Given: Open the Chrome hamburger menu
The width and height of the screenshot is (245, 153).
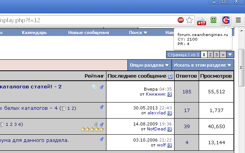Looking at the screenshot, I should (238, 20).
